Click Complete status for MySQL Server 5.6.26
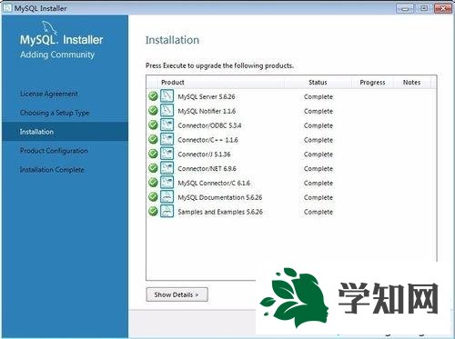 [x=318, y=97]
